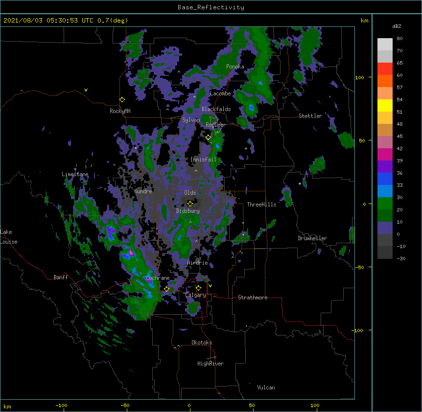This screenshot has height=412, width=422.
Task: Select the Ponoka label
Action: (235, 67)
